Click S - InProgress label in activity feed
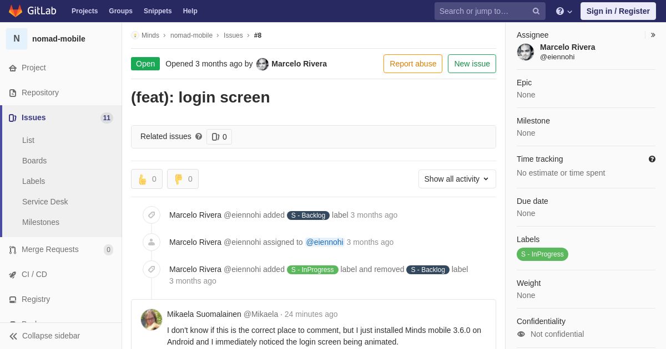 312,269
